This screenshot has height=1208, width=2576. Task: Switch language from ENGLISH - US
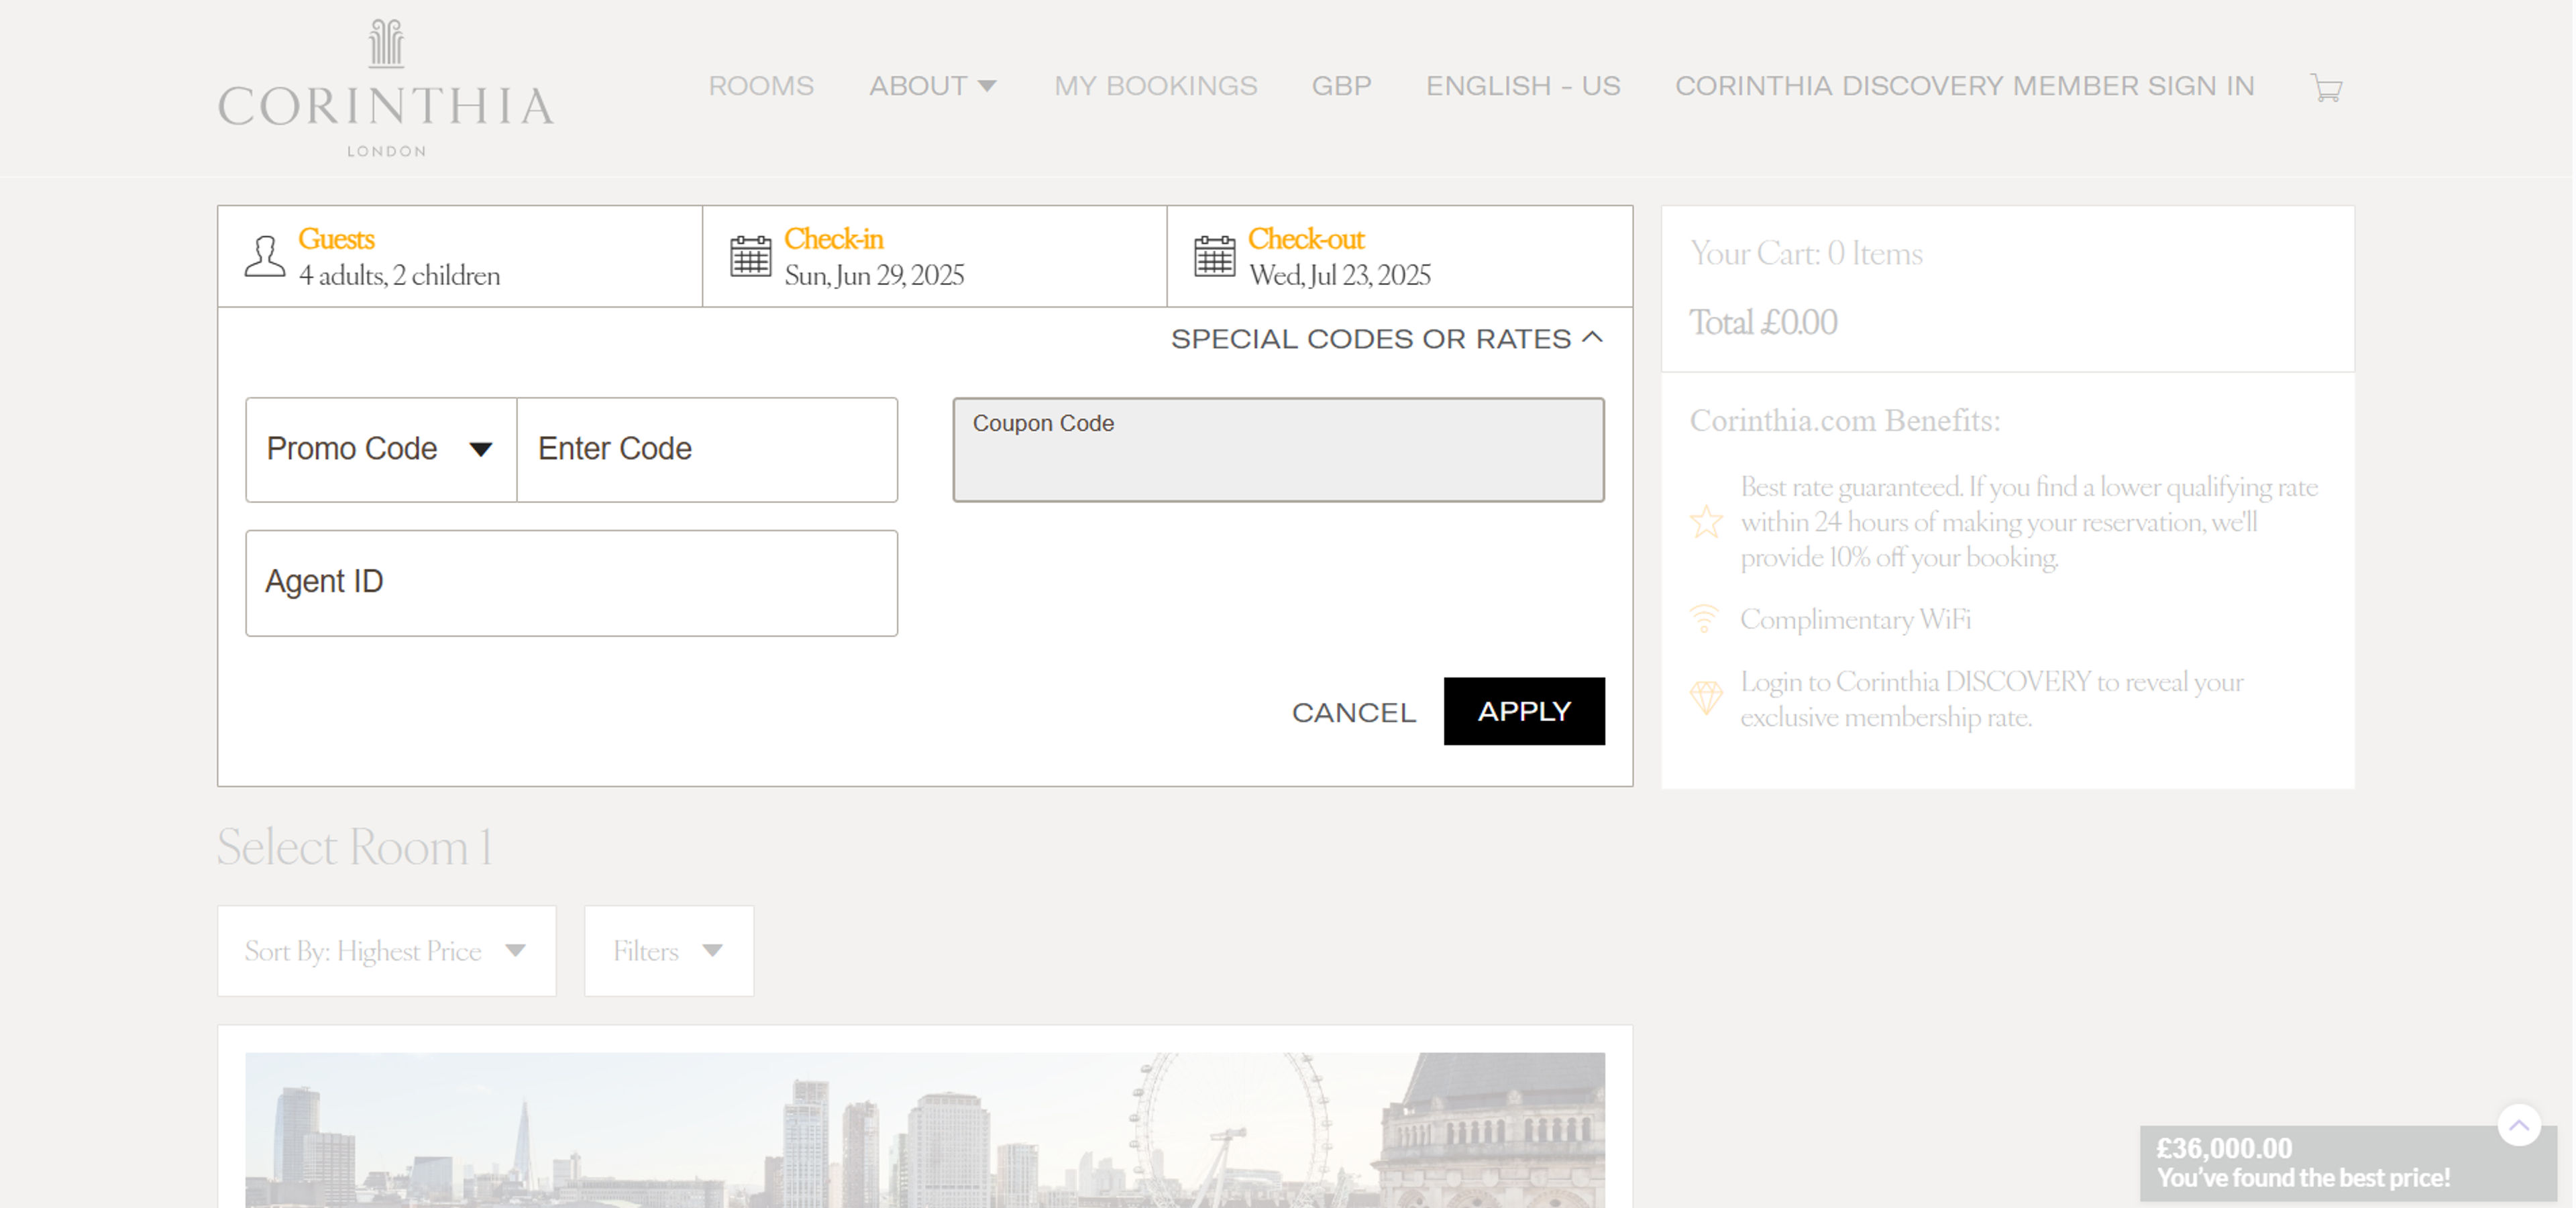point(1522,86)
